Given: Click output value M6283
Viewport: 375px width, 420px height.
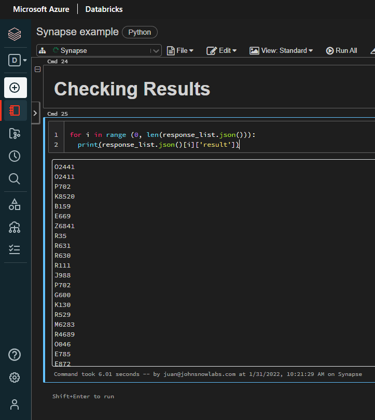Looking at the screenshot, I should (64, 325).
